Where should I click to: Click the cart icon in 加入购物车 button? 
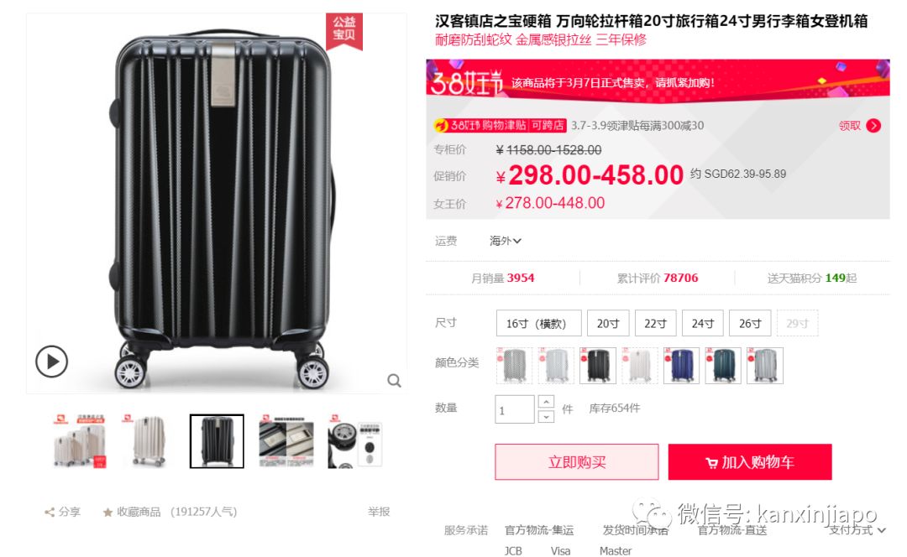pos(711,463)
